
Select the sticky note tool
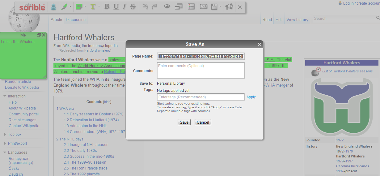[x=79, y=6]
